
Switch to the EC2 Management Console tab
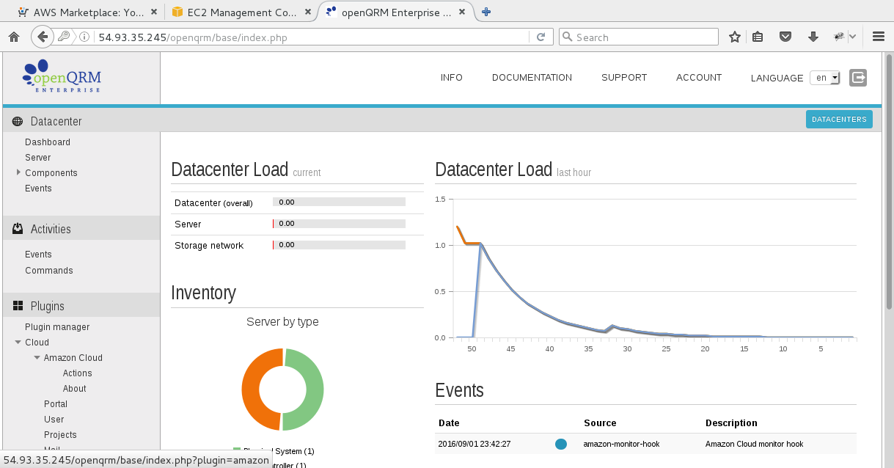click(242, 12)
